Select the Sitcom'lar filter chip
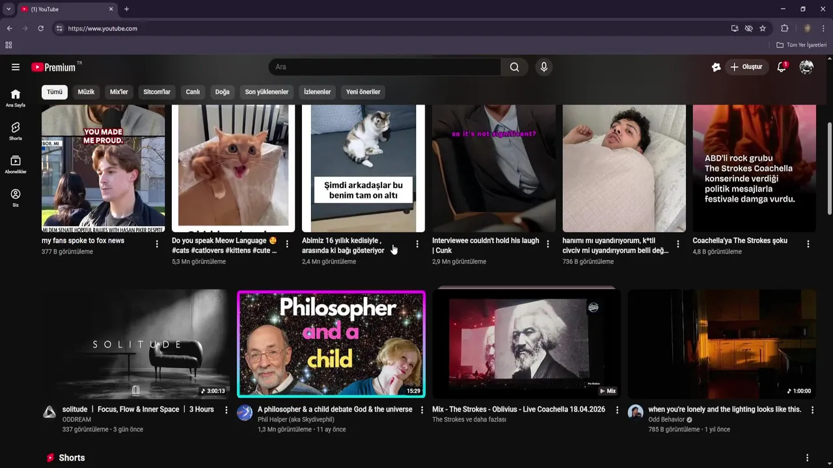The image size is (833, 468). pos(157,92)
